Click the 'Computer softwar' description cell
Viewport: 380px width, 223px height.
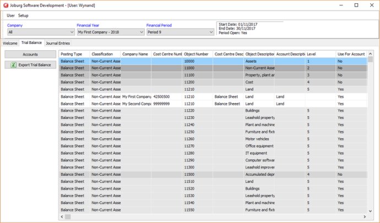(x=259, y=160)
